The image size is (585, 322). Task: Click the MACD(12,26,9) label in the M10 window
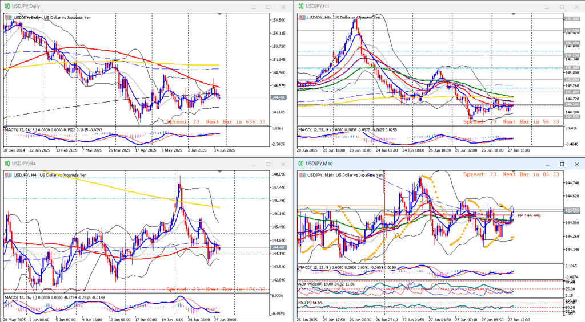[314, 267]
